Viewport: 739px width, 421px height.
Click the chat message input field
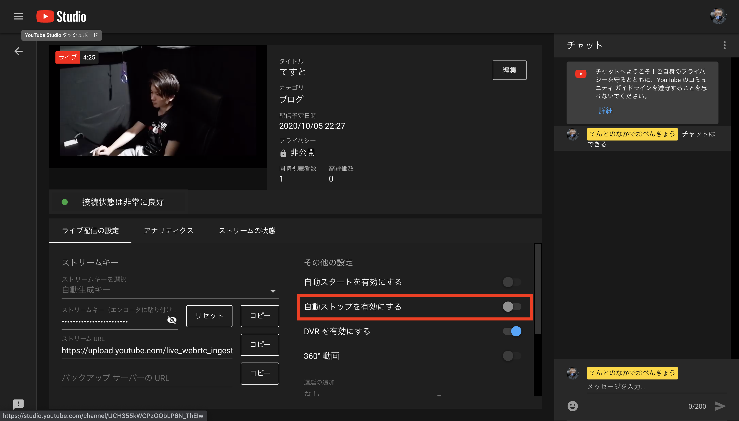pyautogui.click(x=656, y=387)
